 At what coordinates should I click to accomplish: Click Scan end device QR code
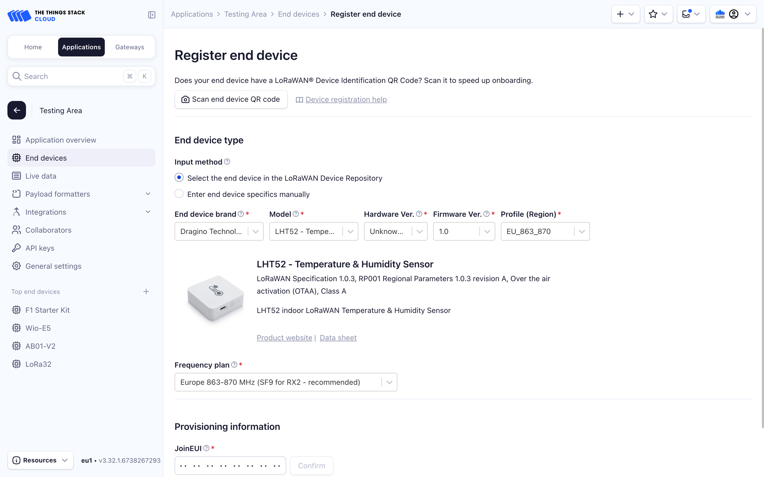coord(231,99)
